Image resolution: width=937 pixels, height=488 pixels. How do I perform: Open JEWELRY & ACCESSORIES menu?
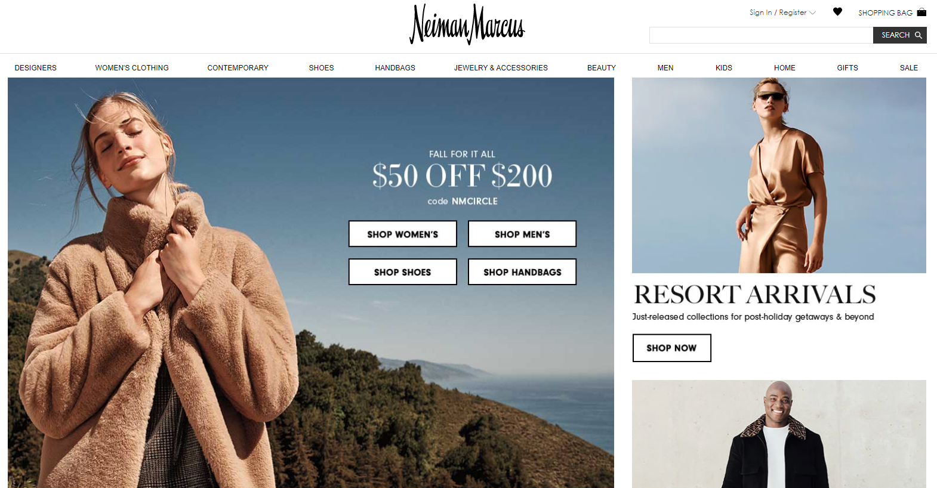click(x=501, y=68)
